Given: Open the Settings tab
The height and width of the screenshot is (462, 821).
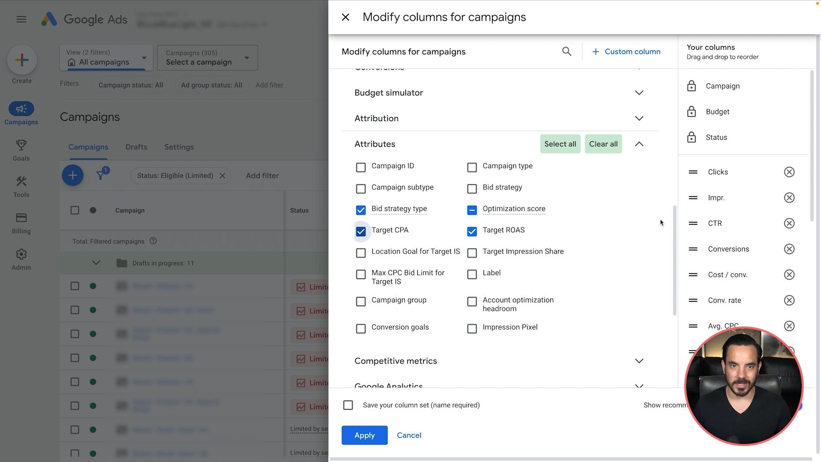Looking at the screenshot, I should click(179, 147).
